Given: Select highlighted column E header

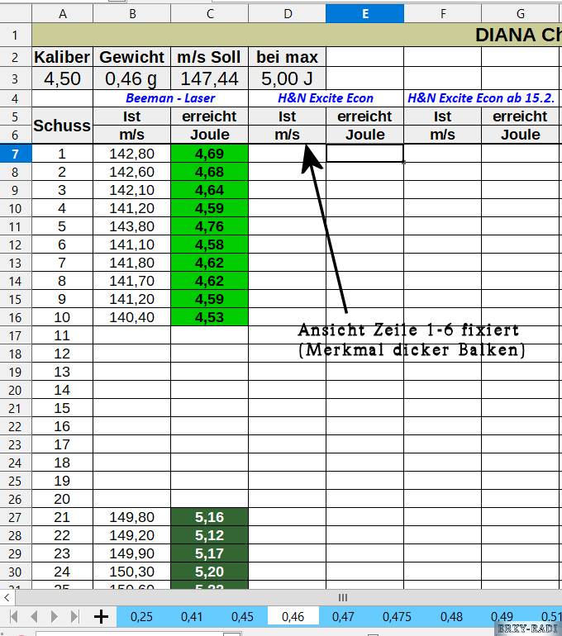Looking at the screenshot, I should (x=364, y=14).
